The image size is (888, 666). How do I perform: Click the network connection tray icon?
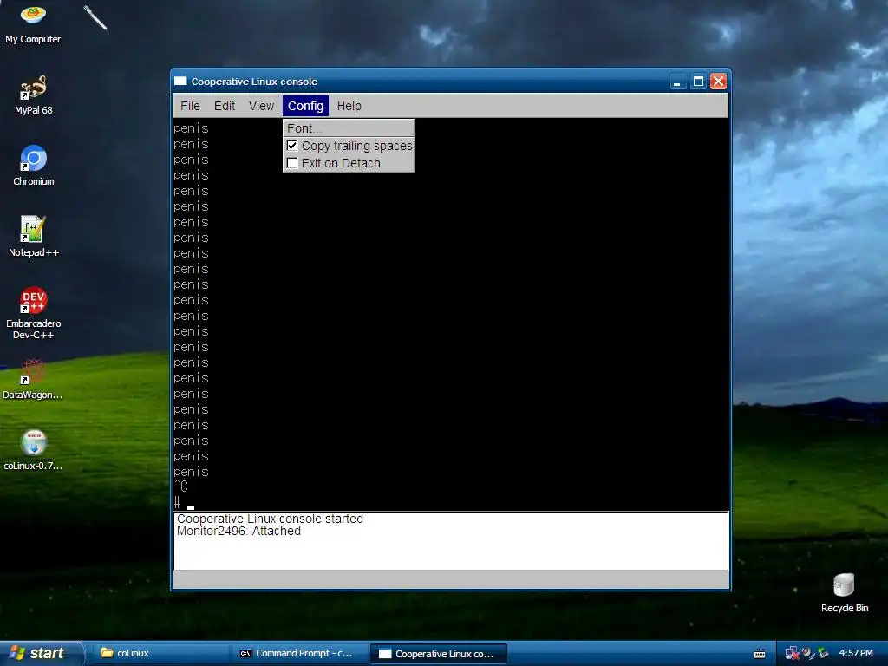(792, 653)
